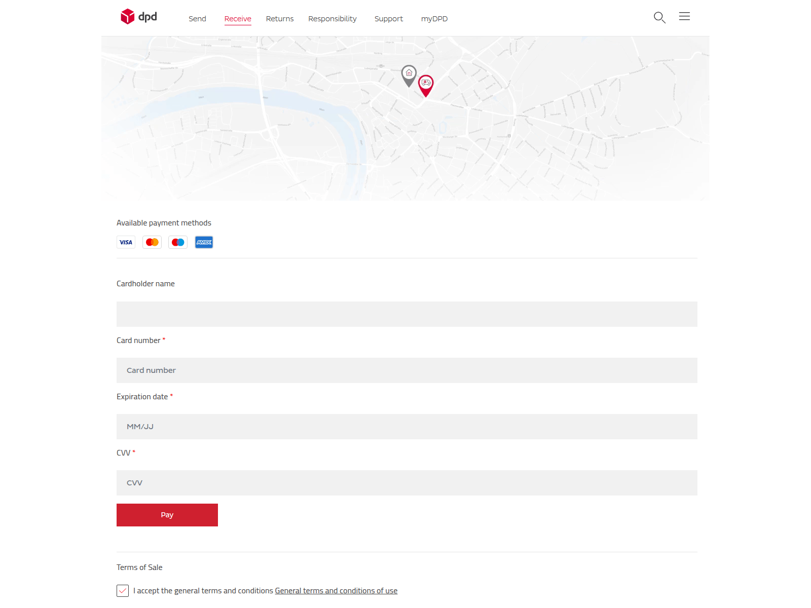Viewport: 811px width, 608px height.
Task: Focus the CVV input field
Action: click(407, 483)
